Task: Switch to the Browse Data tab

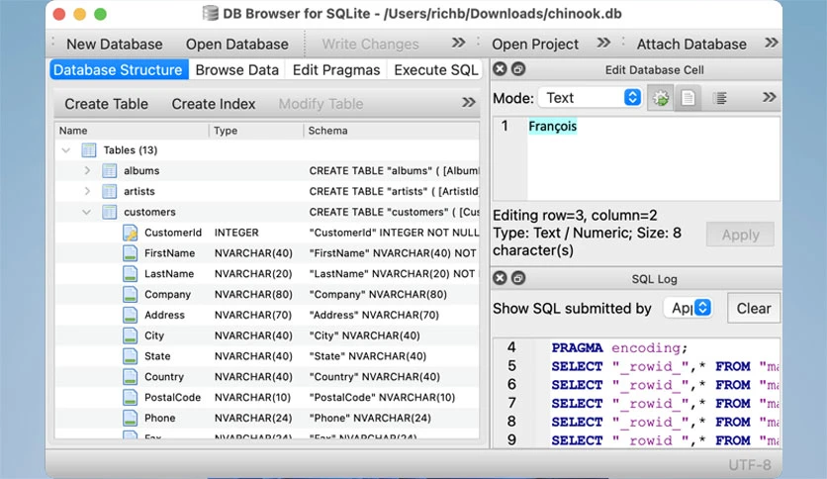Action: click(236, 70)
